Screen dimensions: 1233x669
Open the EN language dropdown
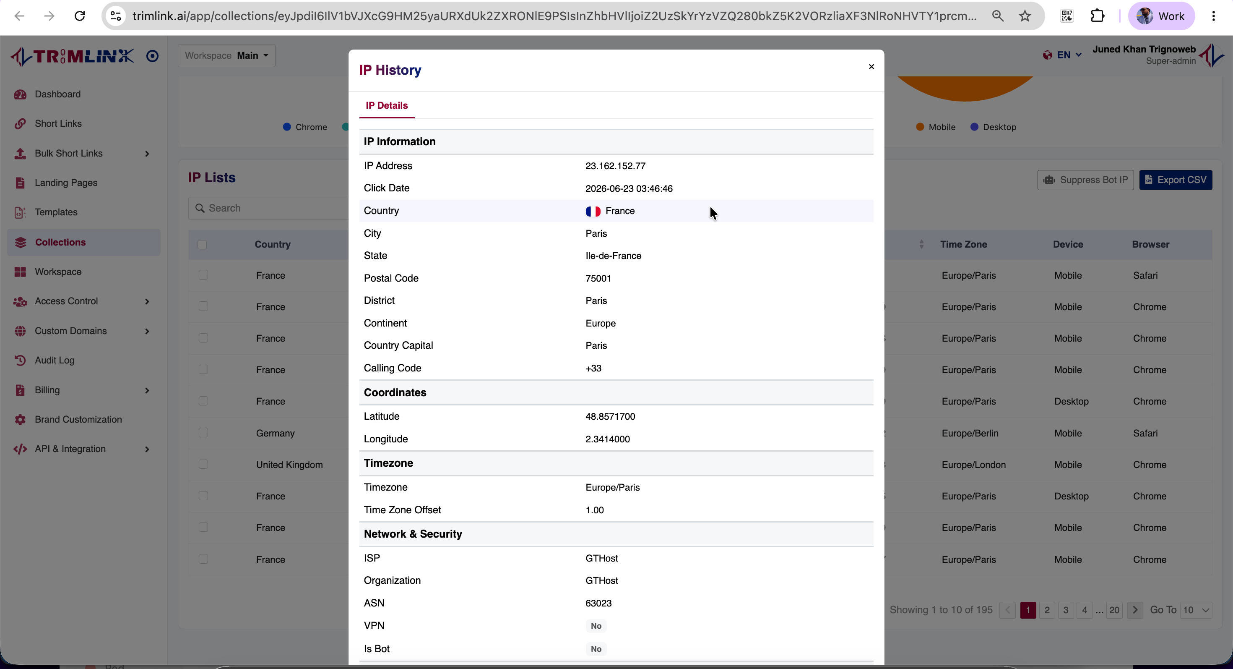[x=1062, y=55]
